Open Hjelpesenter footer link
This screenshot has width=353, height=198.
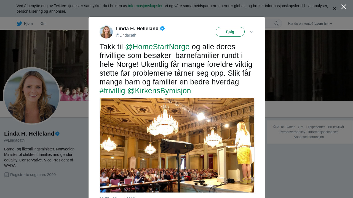pyautogui.click(x=315, y=127)
